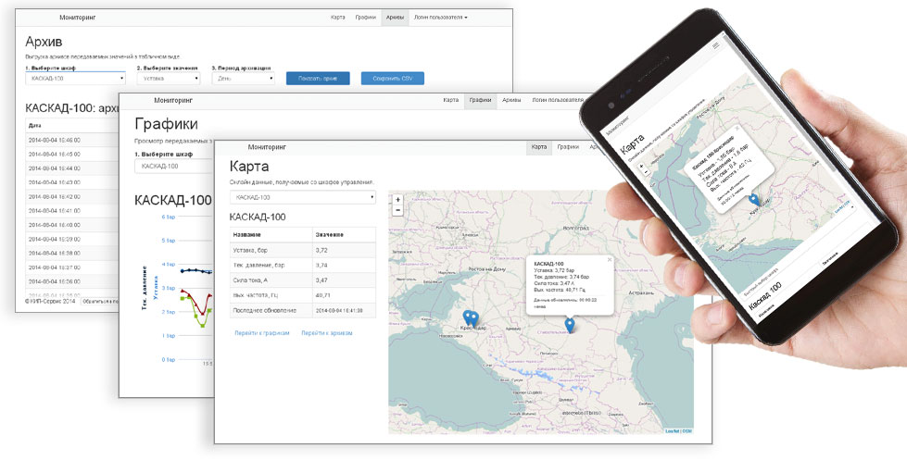
Task: Expand the 'Период архивации' День dropdown
Action: (x=243, y=78)
